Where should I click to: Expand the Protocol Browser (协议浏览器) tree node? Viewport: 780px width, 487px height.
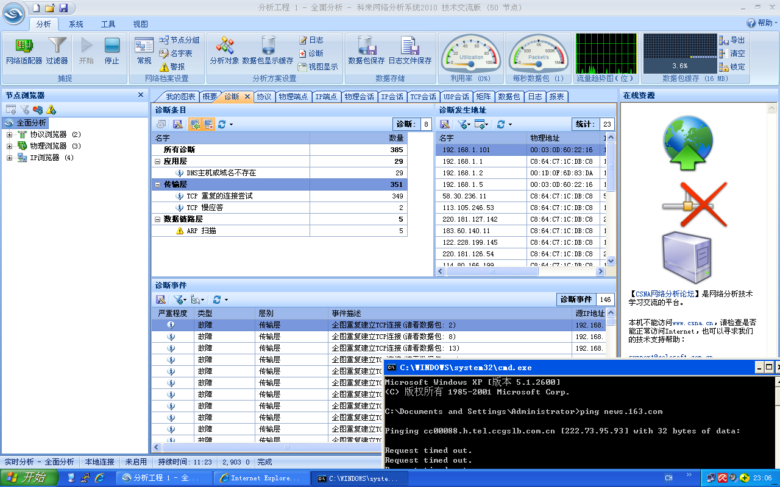coord(10,135)
